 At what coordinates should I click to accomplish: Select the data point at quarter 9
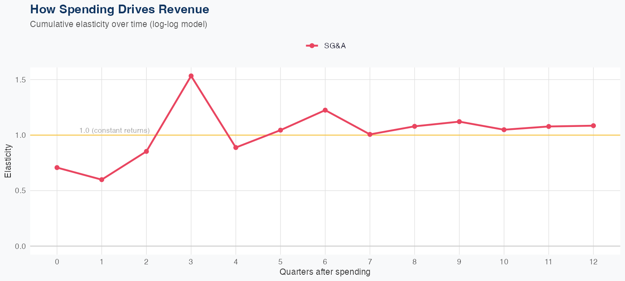pos(459,122)
